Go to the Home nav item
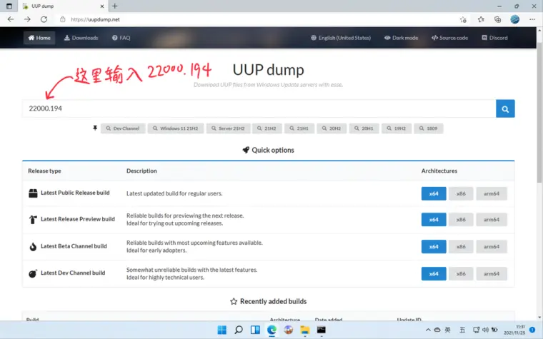Viewport: 543px width, 339px height. click(x=39, y=38)
